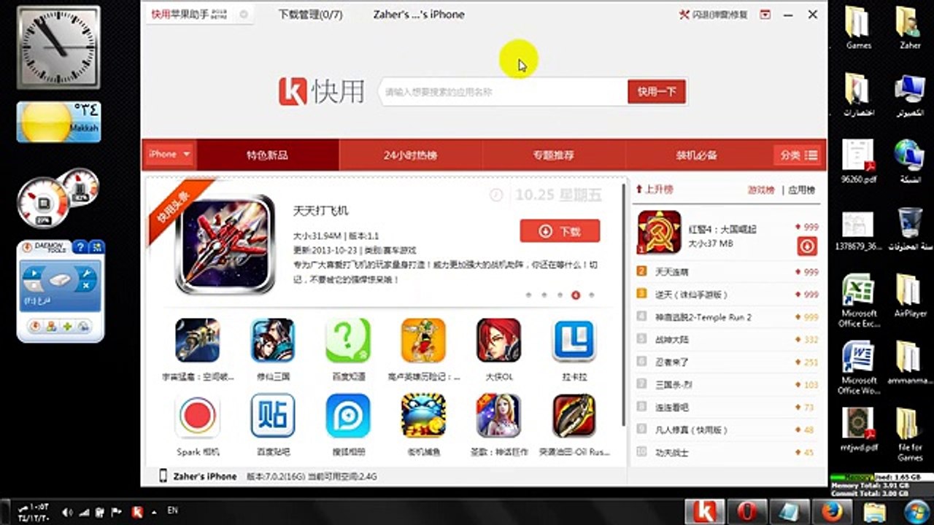Open the Zaher desktop folder
This screenshot has height=525, width=934.
click(909, 28)
